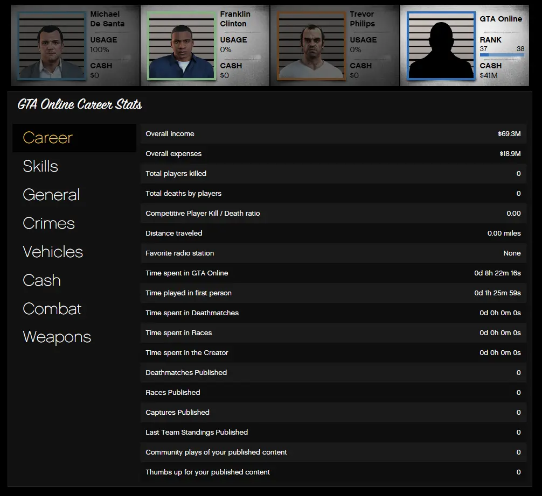Click the GTA Online Career Stats heading
The height and width of the screenshot is (496, 542).
[x=80, y=104]
